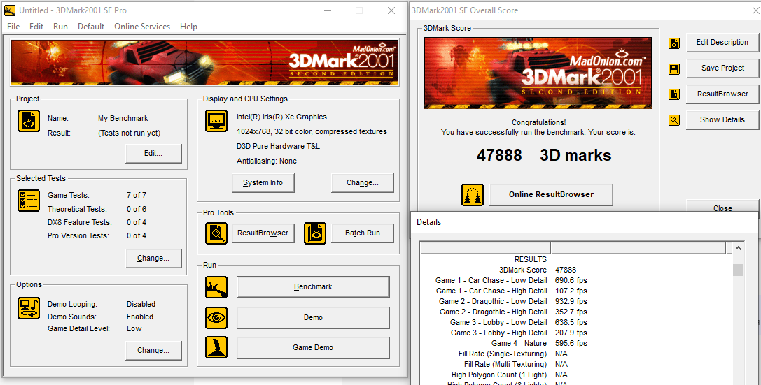Open the Help menu

[x=188, y=27]
